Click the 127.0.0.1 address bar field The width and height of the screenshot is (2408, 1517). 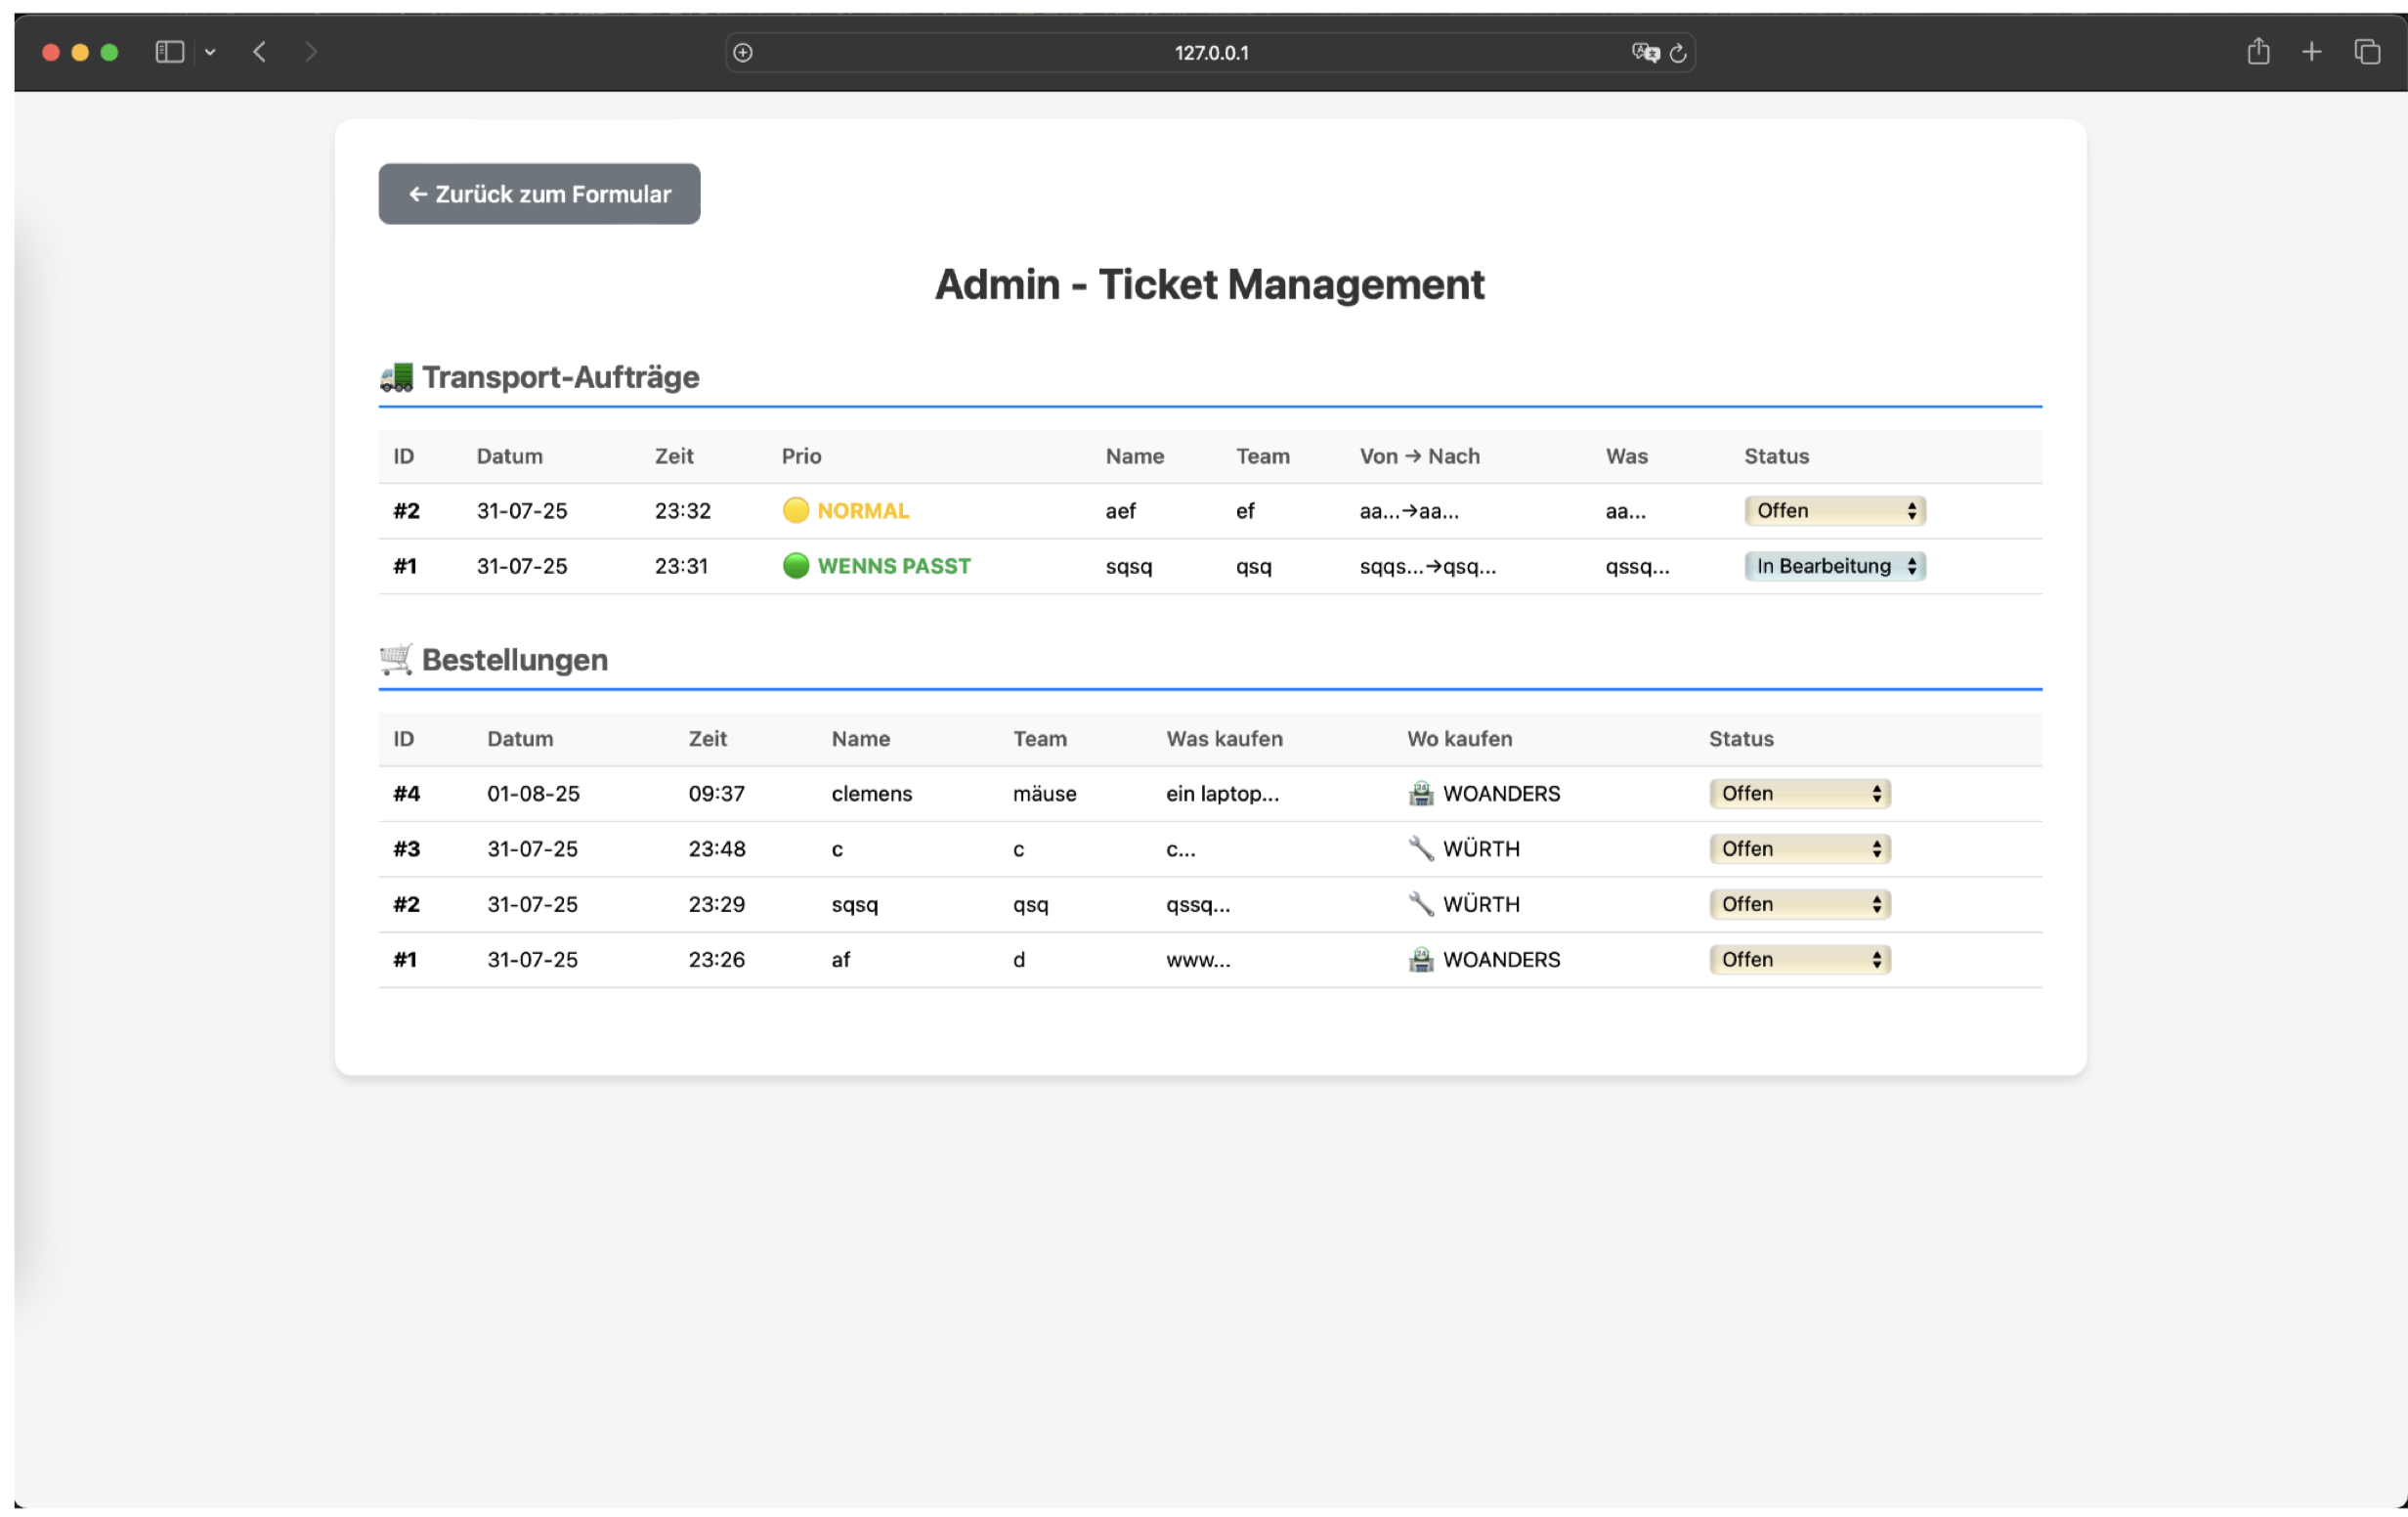click(x=1210, y=53)
